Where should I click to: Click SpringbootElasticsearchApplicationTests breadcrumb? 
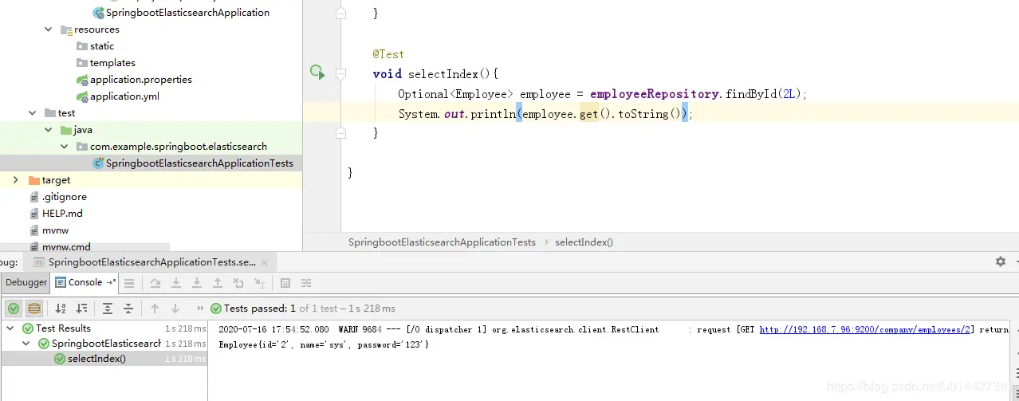[442, 242]
